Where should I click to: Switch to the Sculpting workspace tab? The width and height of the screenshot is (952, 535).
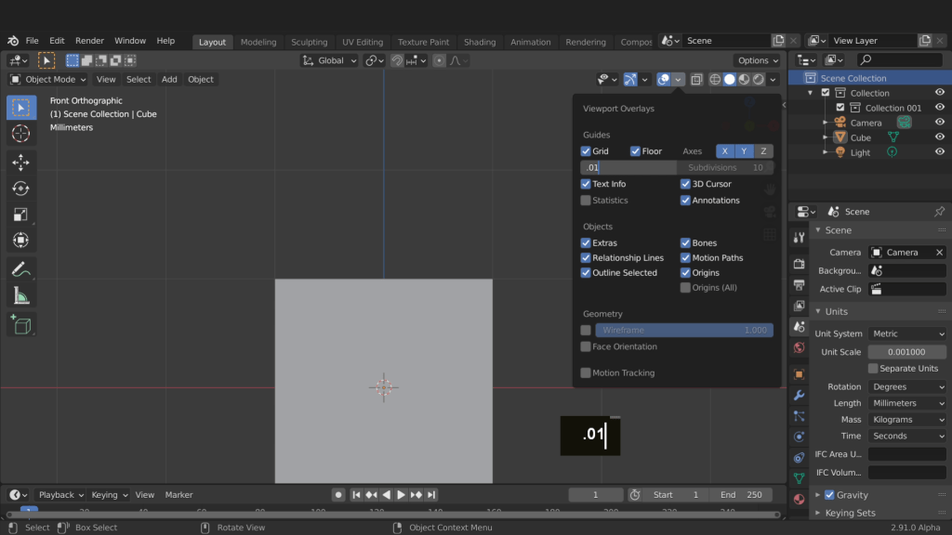point(309,42)
